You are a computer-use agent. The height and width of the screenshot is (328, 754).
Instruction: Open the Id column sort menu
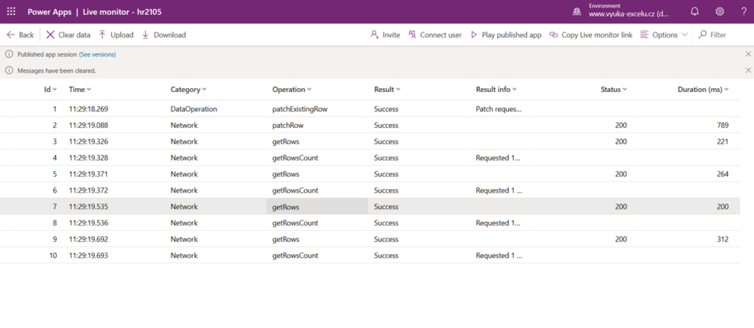pyautogui.click(x=51, y=89)
